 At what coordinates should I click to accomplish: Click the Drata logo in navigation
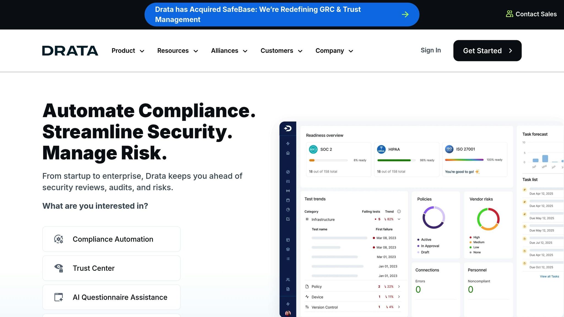click(x=70, y=51)
